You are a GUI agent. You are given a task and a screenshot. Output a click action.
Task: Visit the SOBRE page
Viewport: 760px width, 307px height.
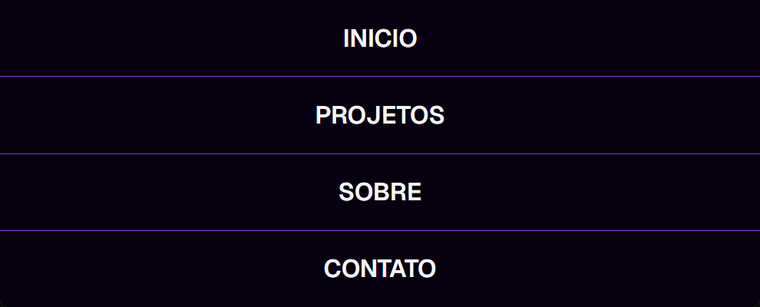[x=380, y=192]
